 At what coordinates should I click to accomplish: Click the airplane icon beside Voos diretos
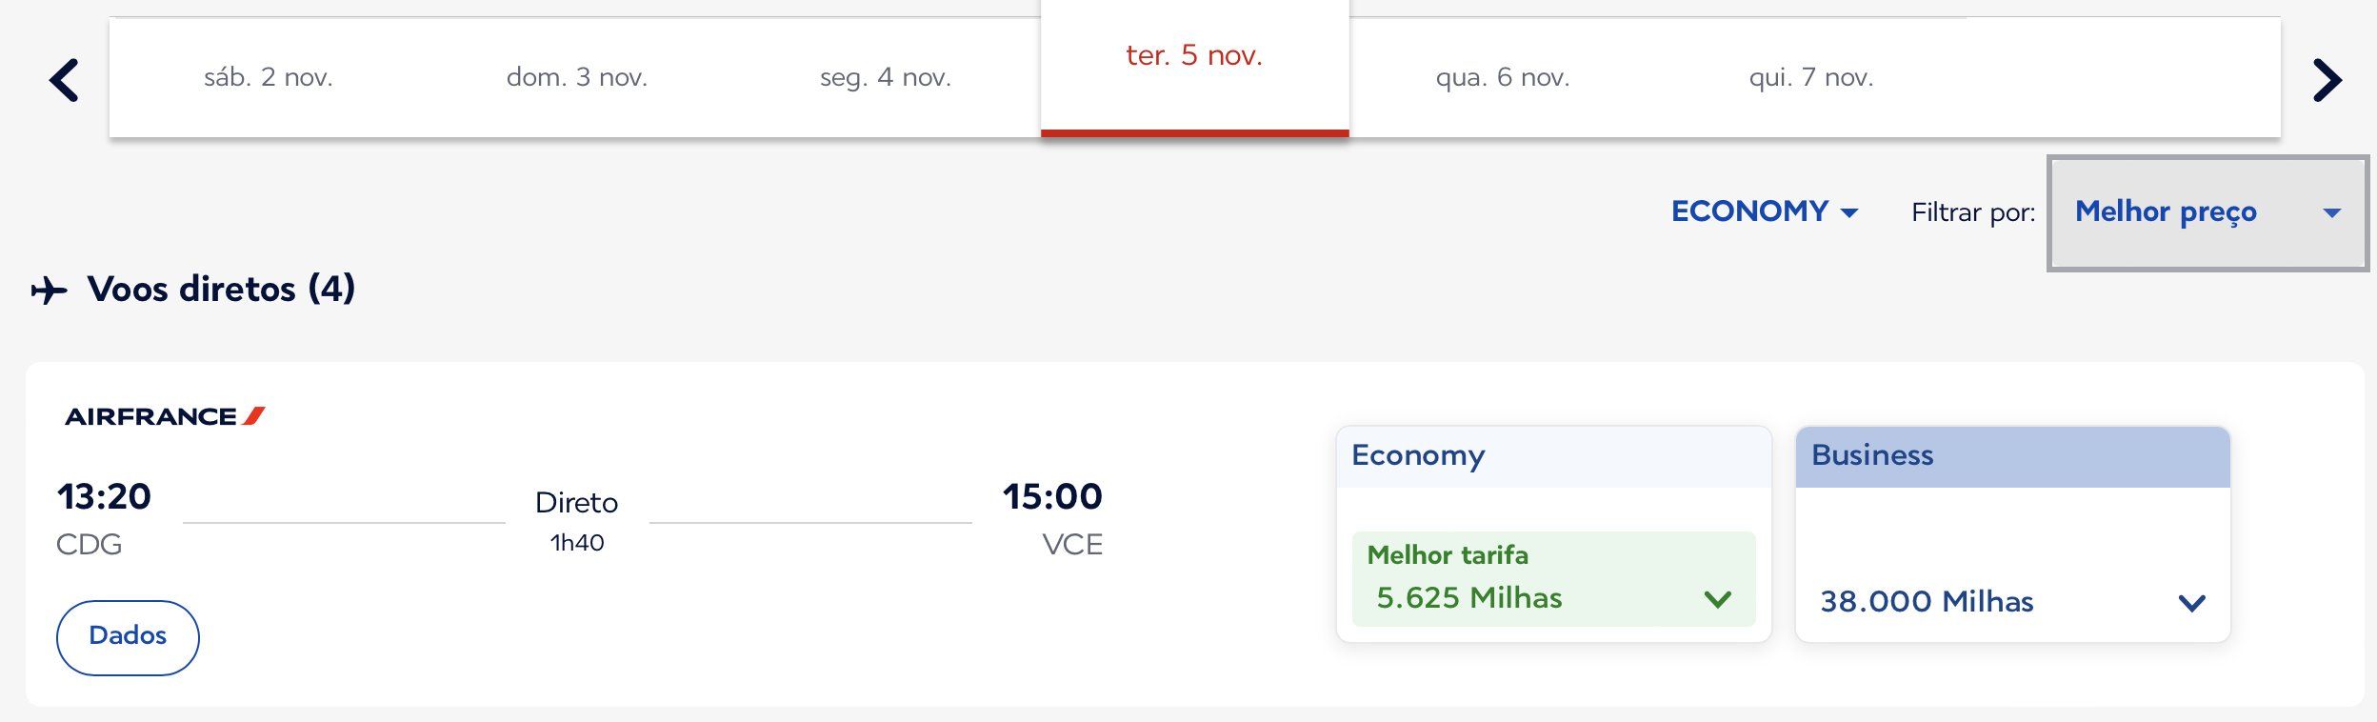coord(50,290)
